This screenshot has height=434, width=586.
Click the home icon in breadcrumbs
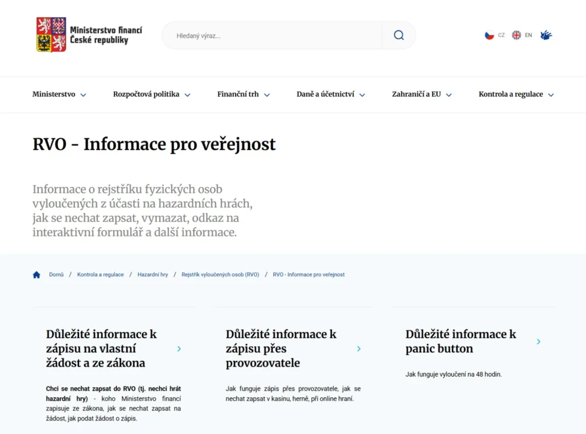tap(37, 275)
